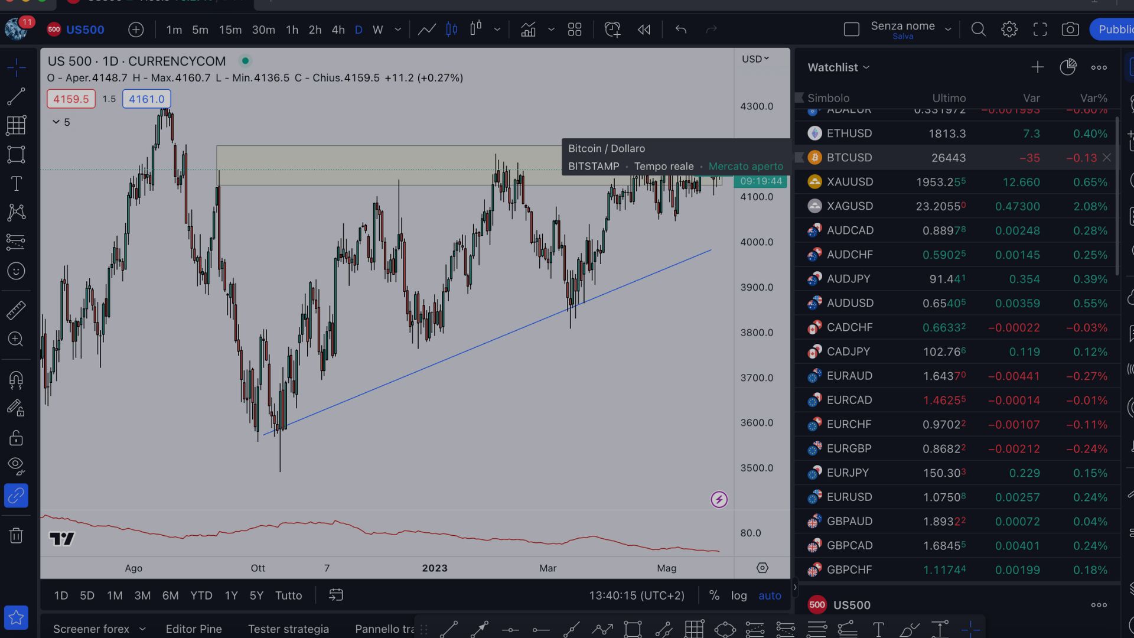Expand the timeframe list dropdown arrow

pos(398,30)
